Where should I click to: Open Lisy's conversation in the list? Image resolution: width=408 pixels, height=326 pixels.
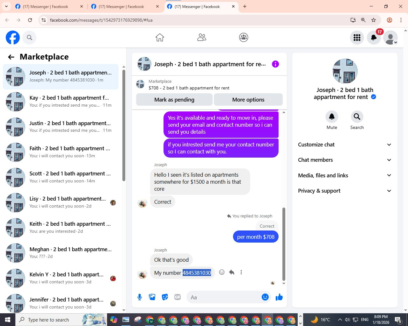[61, 202]
